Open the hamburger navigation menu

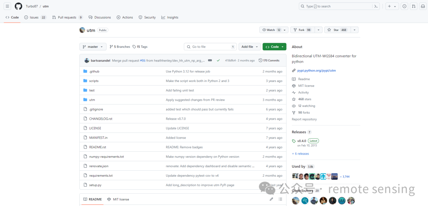click(8, 6)
